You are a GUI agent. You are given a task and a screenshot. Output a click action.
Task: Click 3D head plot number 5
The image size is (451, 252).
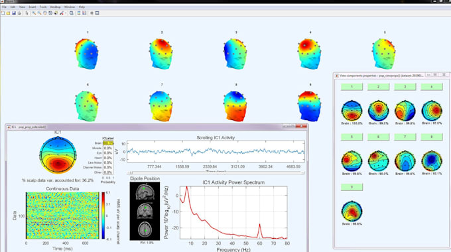tap(384, 54)
